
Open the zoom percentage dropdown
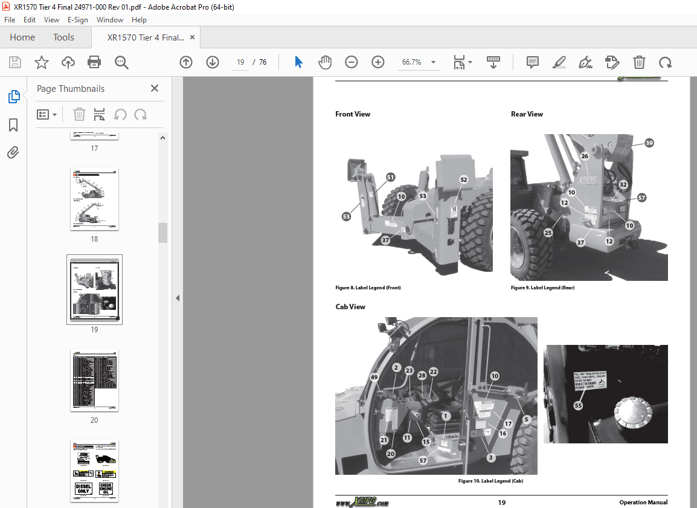coord(432,62)
